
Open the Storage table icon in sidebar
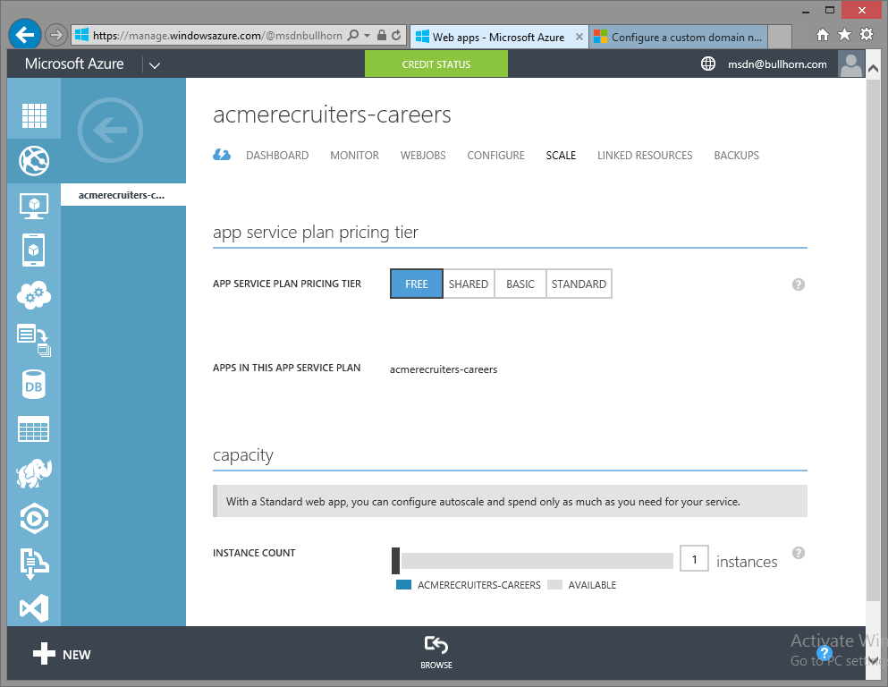tap(34, 428)
